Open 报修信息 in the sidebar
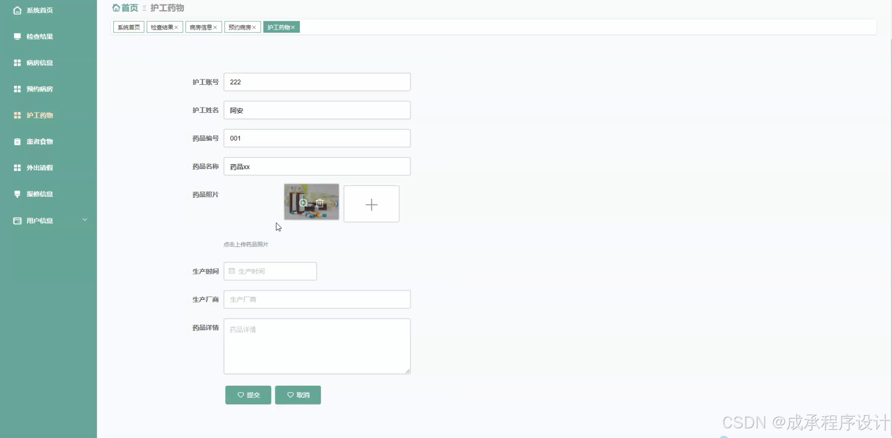 [40, 194]
